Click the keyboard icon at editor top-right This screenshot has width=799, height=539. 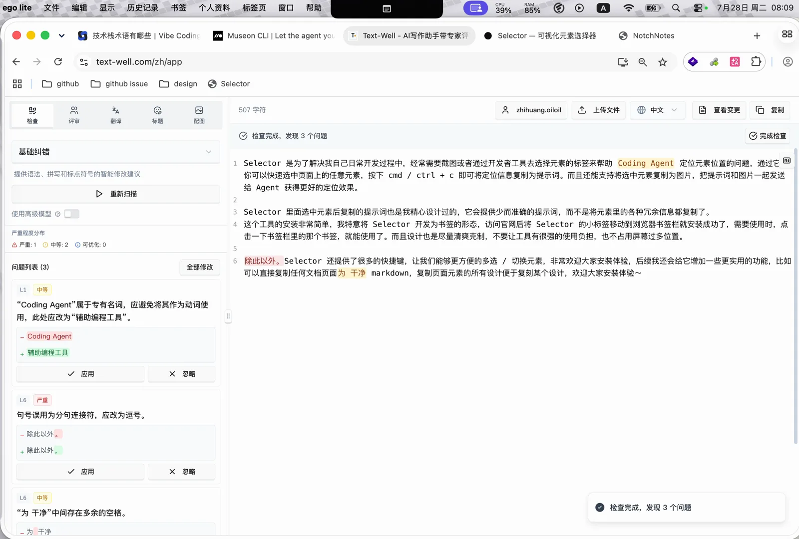pos(787,160)
